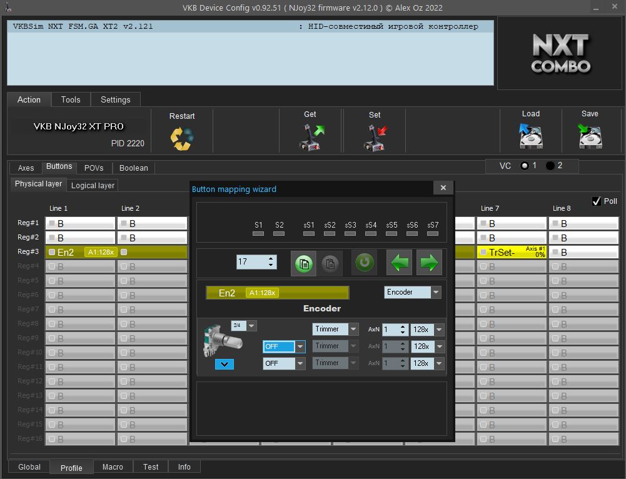
Task: Click the first AxN axis number stepper
Action: tap(403, 330)
